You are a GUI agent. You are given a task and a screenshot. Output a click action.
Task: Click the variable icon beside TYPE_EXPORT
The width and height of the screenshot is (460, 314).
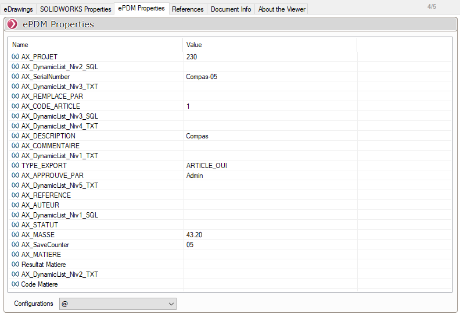tap(15, 166)
